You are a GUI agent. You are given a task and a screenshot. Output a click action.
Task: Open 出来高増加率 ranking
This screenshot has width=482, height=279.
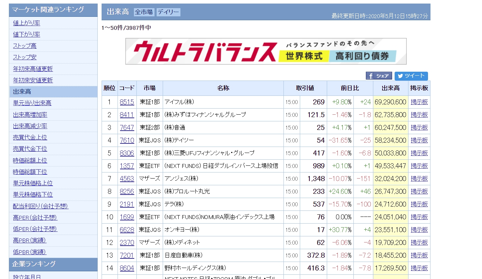tap(30, 115)
